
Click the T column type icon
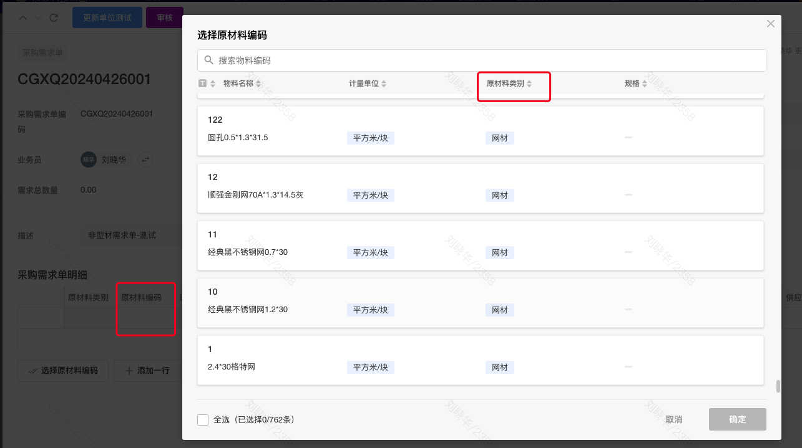202,83
